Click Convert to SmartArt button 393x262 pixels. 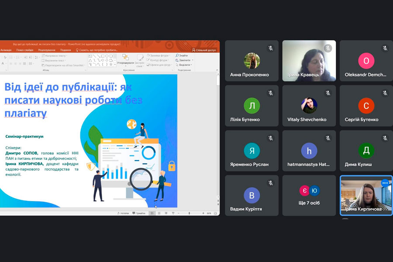63,65
